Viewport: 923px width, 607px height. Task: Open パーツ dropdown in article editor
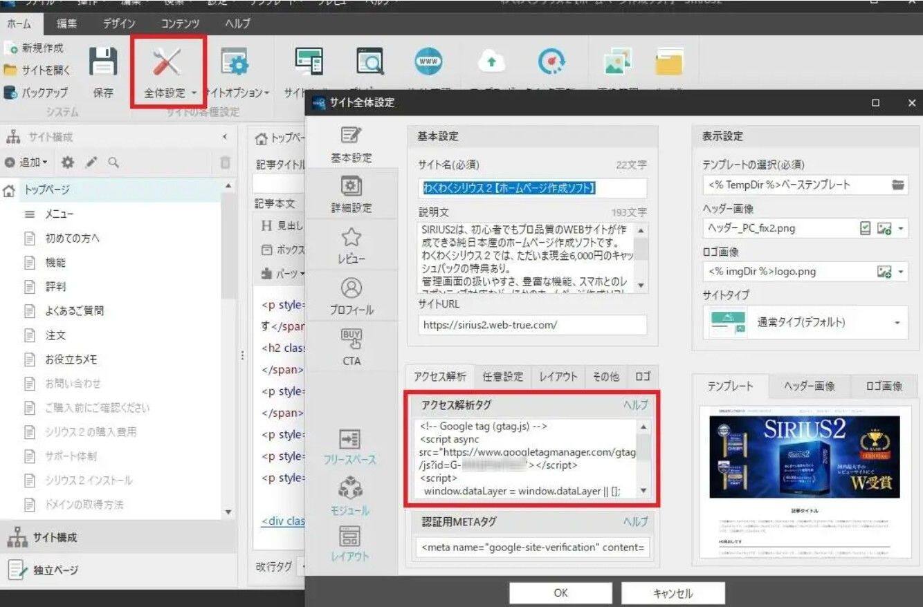(x=282, y=274)
